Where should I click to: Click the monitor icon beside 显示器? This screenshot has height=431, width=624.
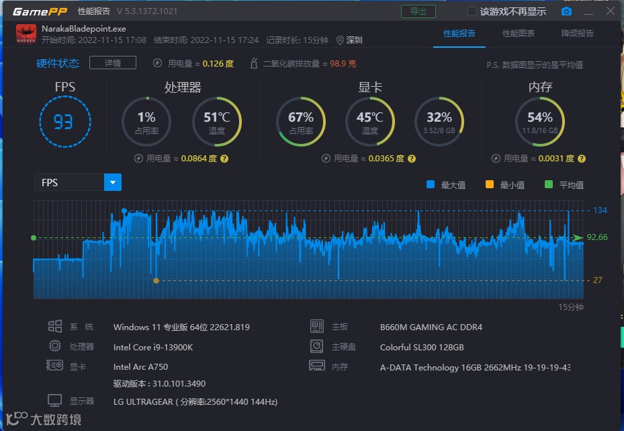(x=54, y=400)
